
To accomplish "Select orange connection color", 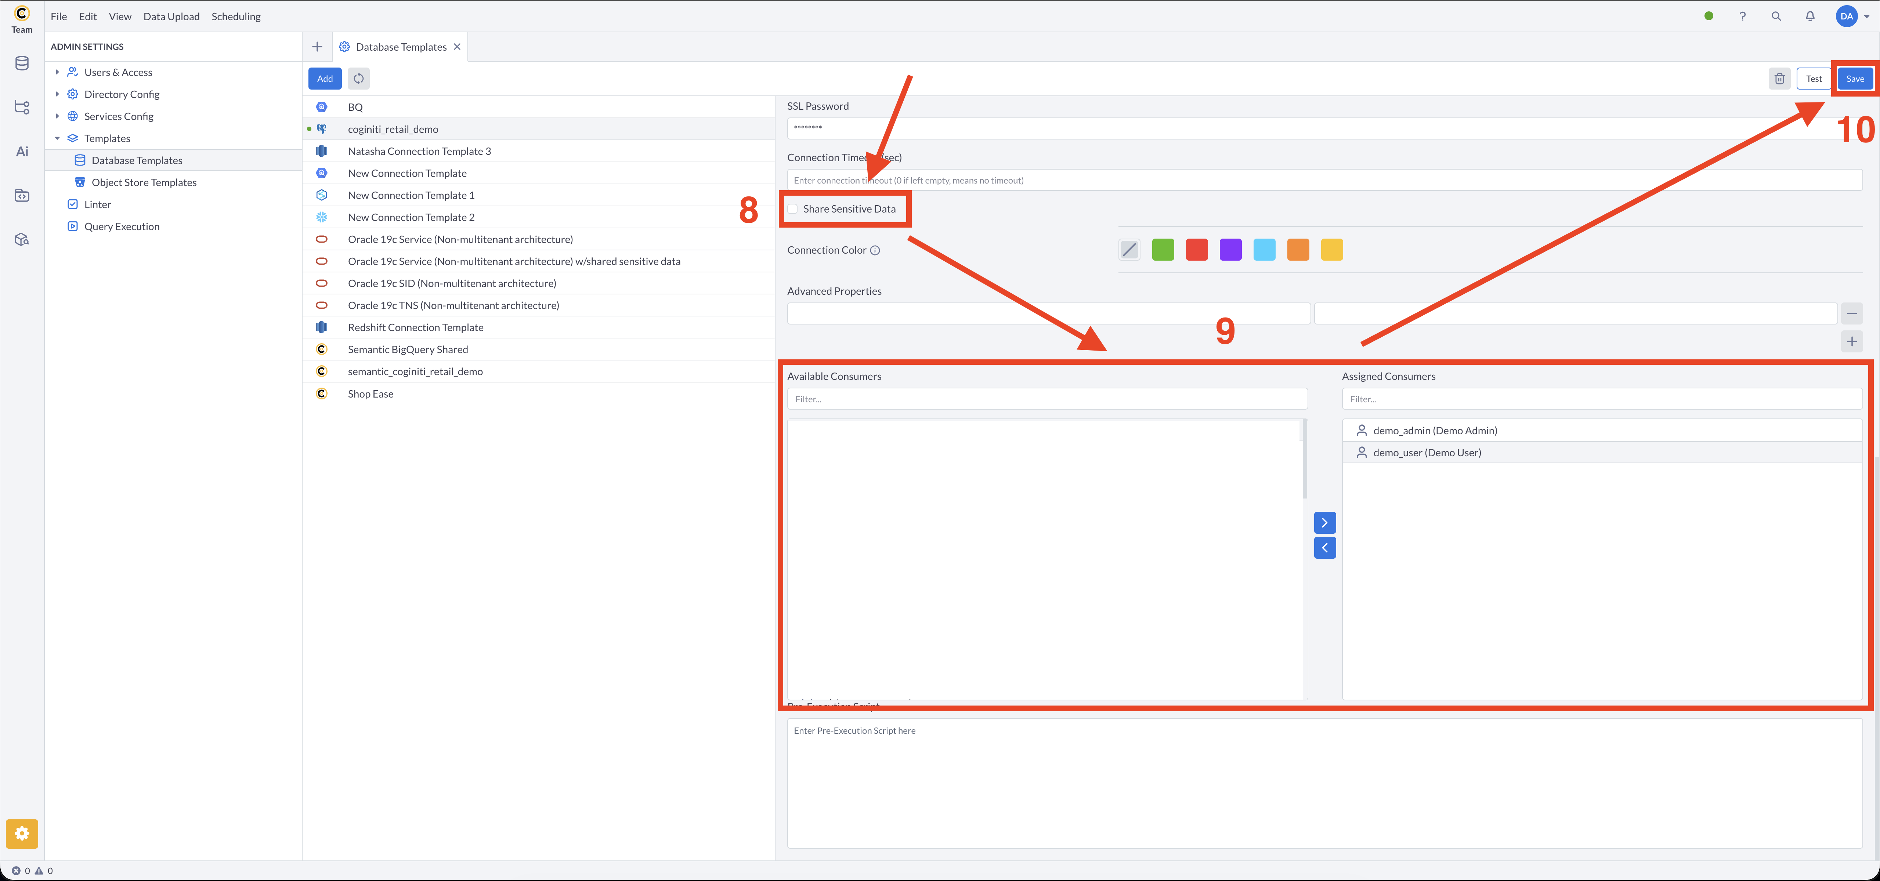I will click(1298, 250).
